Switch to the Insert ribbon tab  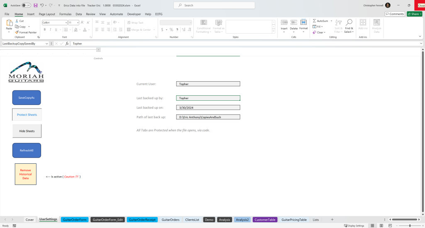tap(31, 14)
